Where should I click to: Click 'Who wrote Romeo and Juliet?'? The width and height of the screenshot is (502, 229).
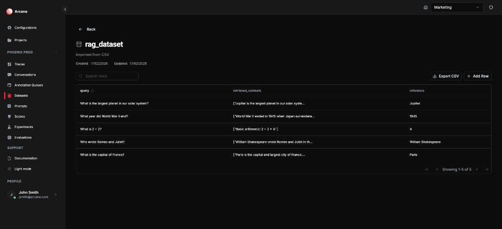coord(102,142)
